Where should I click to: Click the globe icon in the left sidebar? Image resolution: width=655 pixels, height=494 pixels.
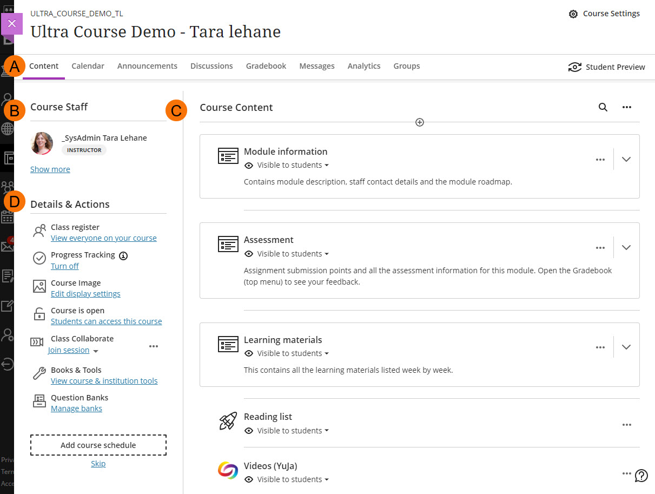(8, 129)
